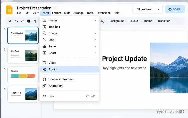Click the Chart icon in menu
The height and width of the screenshot is (118, 188).
44,53
